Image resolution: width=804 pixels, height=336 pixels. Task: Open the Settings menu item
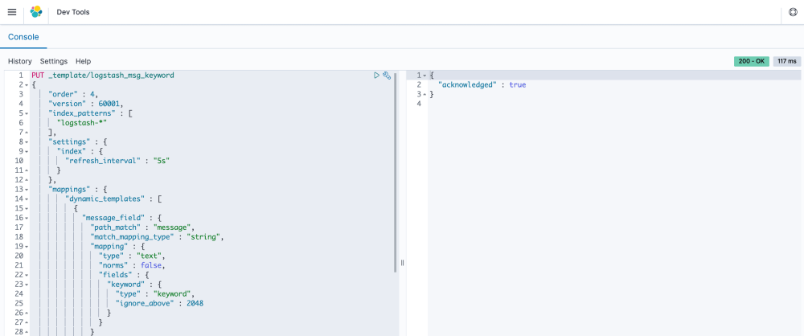point(54,61)
